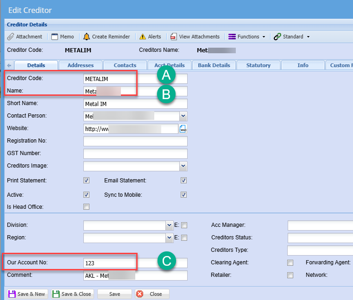Click the GST Number input field
Image resolution: width=353 pixels, height=300 pixels.
click(x=135, y=154)
